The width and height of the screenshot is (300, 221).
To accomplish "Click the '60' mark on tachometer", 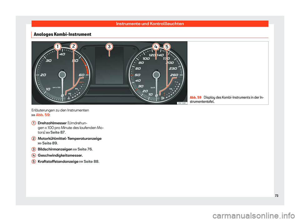I will coord(82,75).
